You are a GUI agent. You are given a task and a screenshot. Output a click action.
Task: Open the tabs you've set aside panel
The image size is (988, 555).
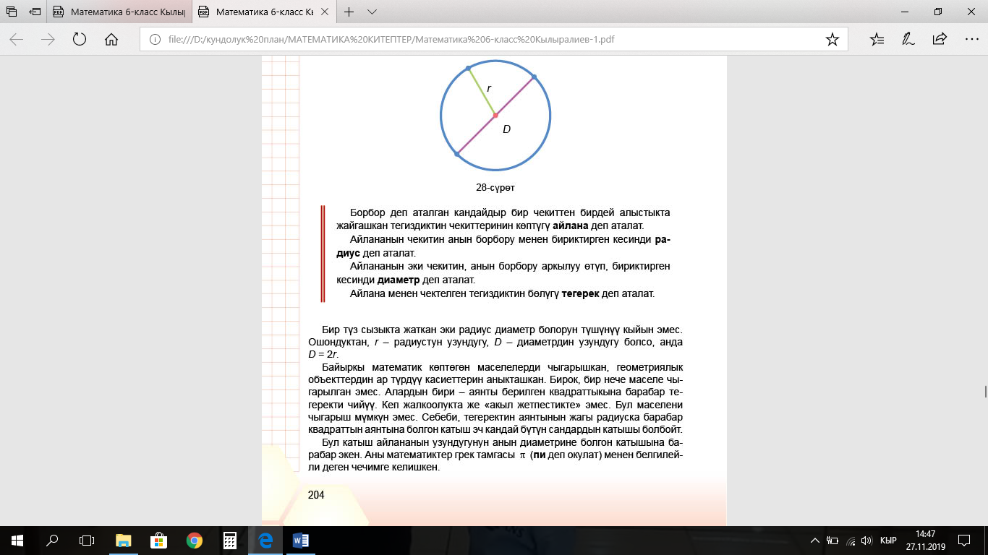point(12,12)
